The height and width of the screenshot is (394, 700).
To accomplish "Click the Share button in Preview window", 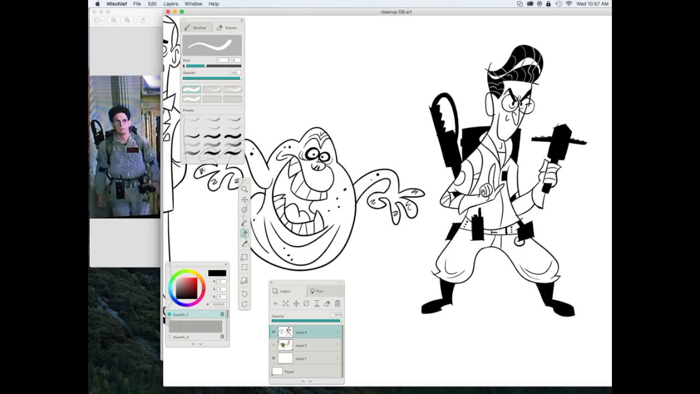I will pos(143,20).
